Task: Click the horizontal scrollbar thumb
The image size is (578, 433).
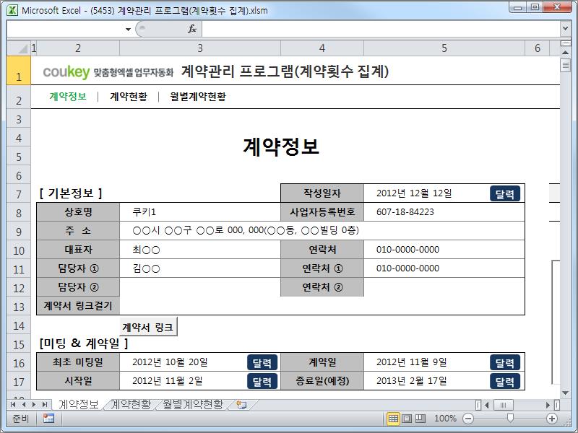Action: click(503, 405)
